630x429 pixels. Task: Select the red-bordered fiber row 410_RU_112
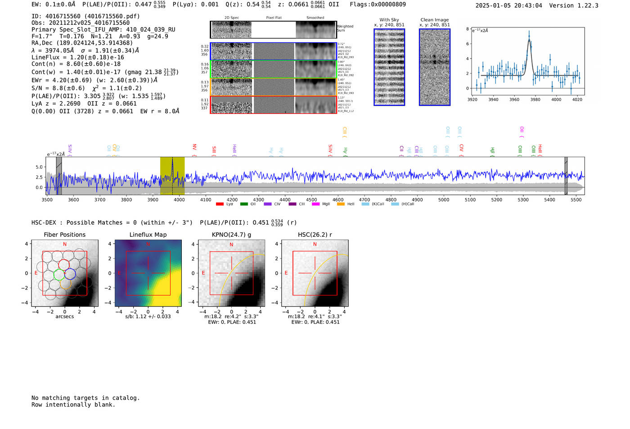click(x=273, y=105)
